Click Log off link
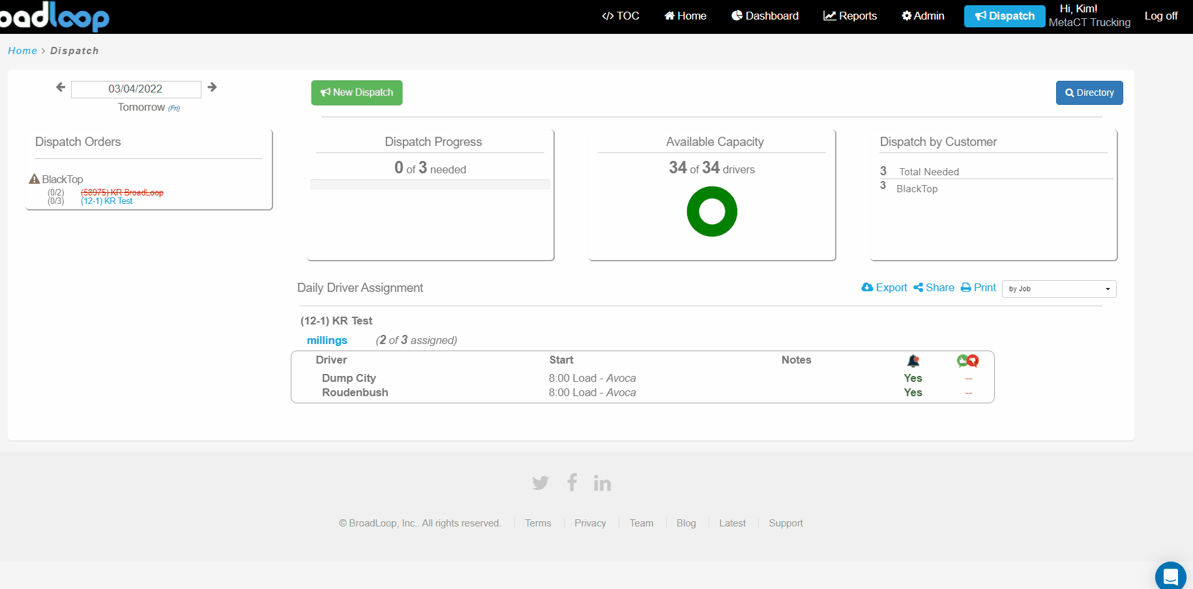This screenshot has width=1193, height=589. 1161,16
